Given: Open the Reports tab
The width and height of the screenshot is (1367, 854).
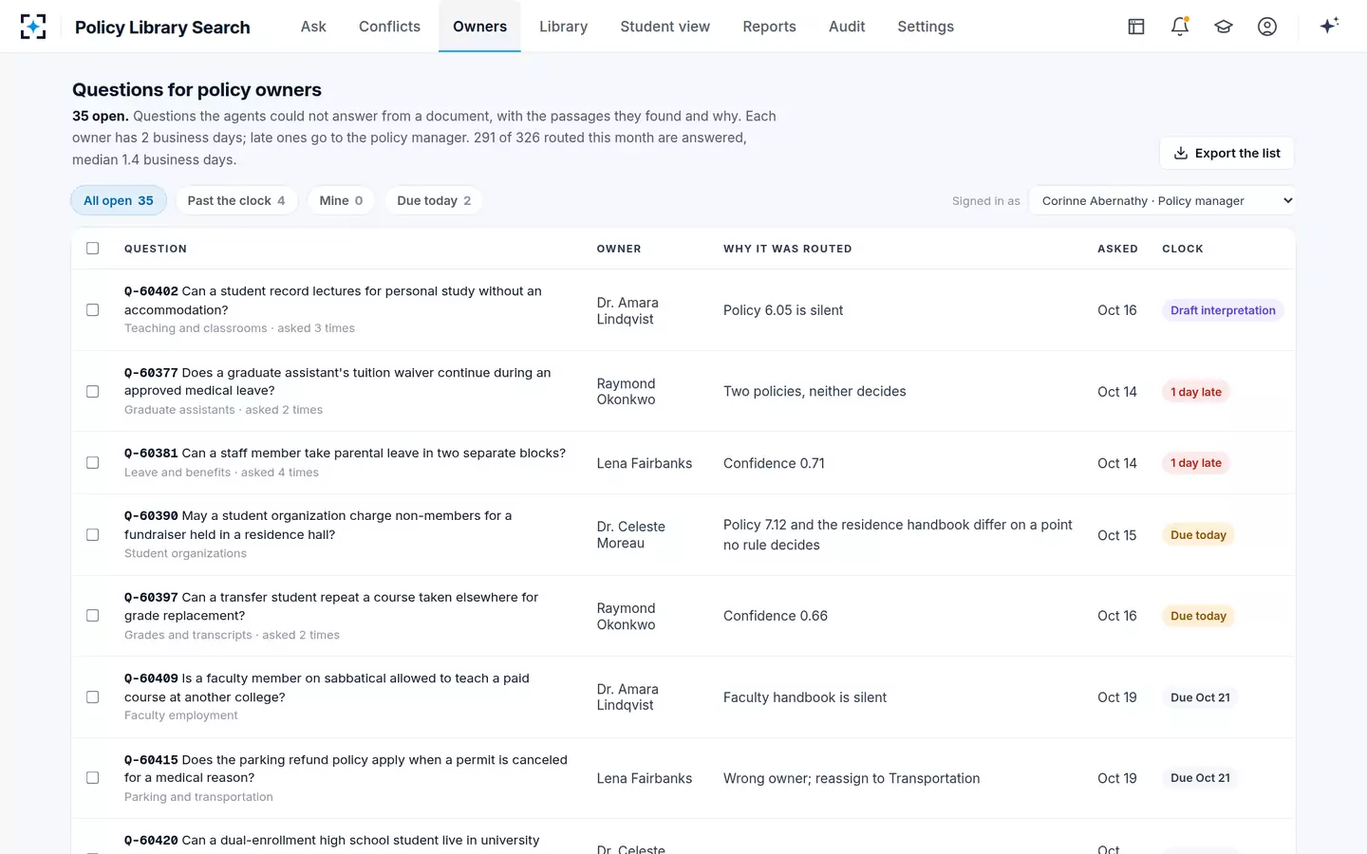Looking at the screenshot, I should pyautogui.click(x=770, y=27).
